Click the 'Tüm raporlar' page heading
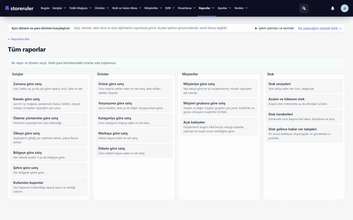This screenshot has width=353, height=220. coord(27,50)
